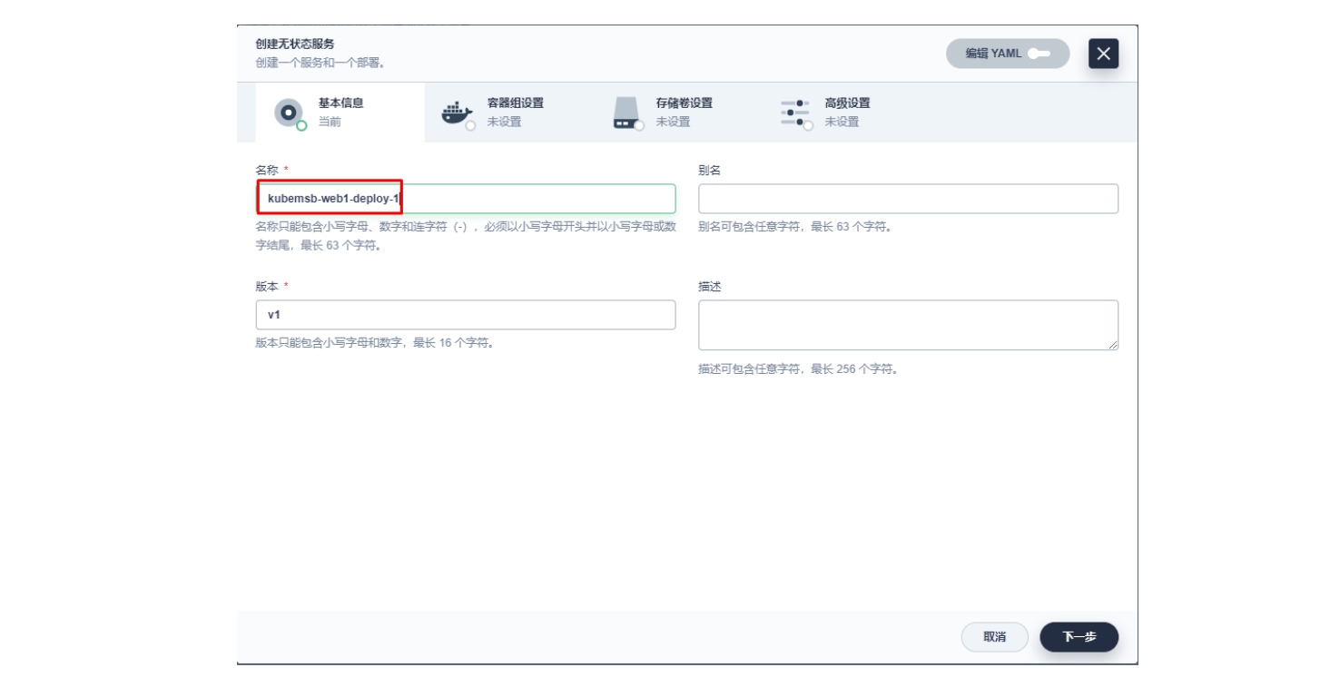Click the 描述可包含任意字符 hint text
The width and height of the screenshot is (1340, 677).
pos(799,369)
